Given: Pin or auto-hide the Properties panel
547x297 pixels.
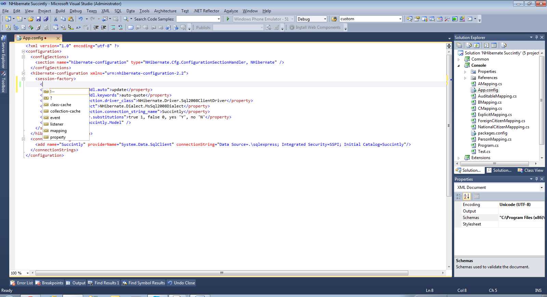Looking at the screenshot, I should pyautogui.click(x=536, y=179).
